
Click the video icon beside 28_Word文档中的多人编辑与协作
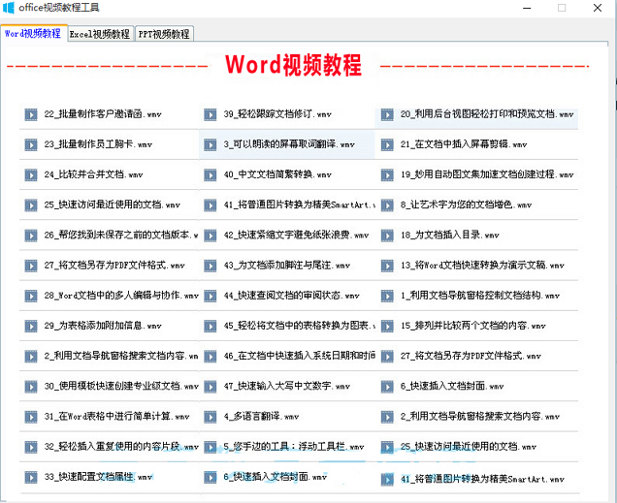(x=31, y=296)
